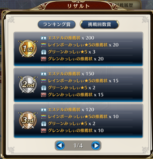The height and width of the screenshot is (159, 153).
Task: Click the bronze 3rd place shield badge
Action: 28,120
